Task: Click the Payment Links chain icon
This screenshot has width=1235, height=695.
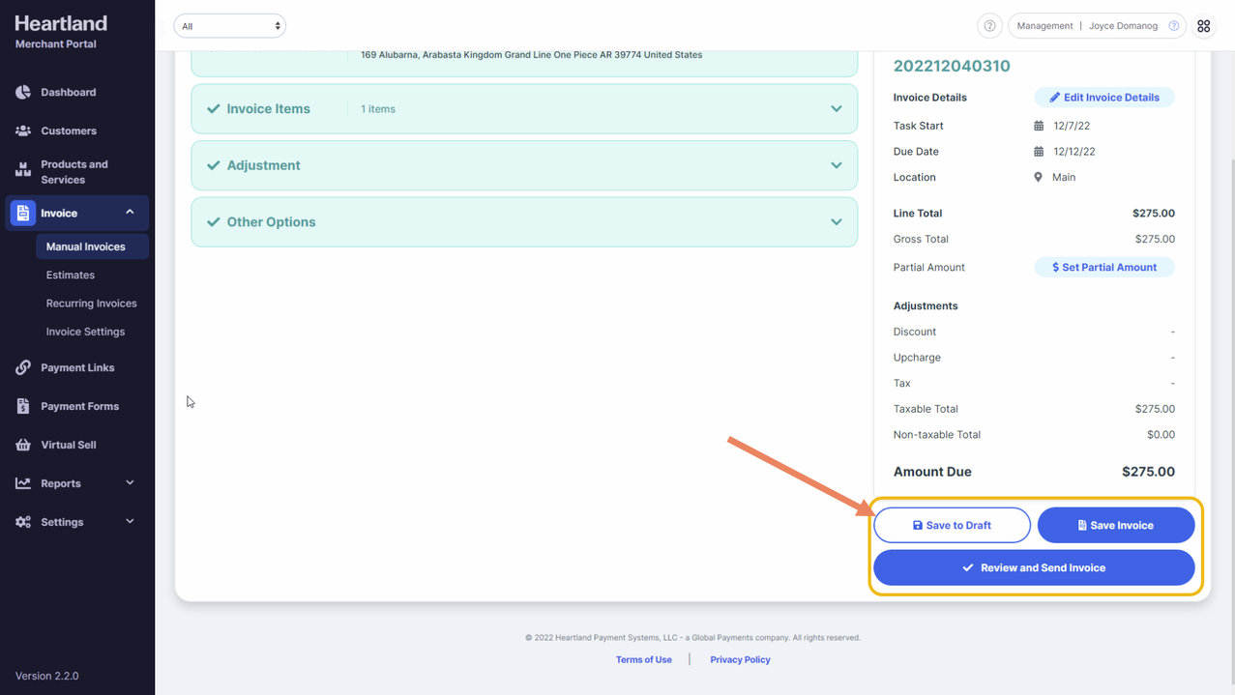Action: [23, 368]
